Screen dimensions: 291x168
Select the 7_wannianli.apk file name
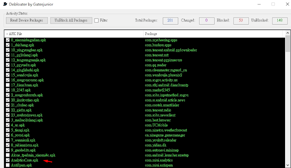coord(23,140)
